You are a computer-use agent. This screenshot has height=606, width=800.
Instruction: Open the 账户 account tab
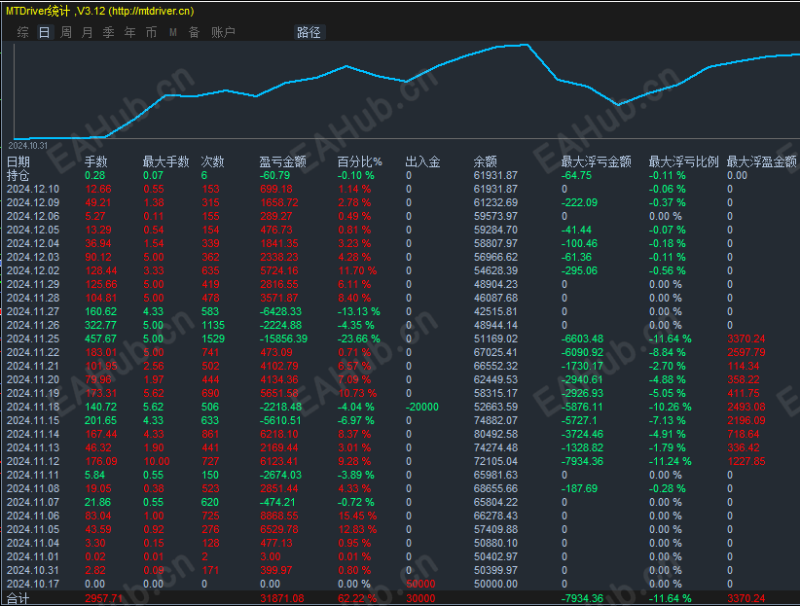(x=223, y=32)
